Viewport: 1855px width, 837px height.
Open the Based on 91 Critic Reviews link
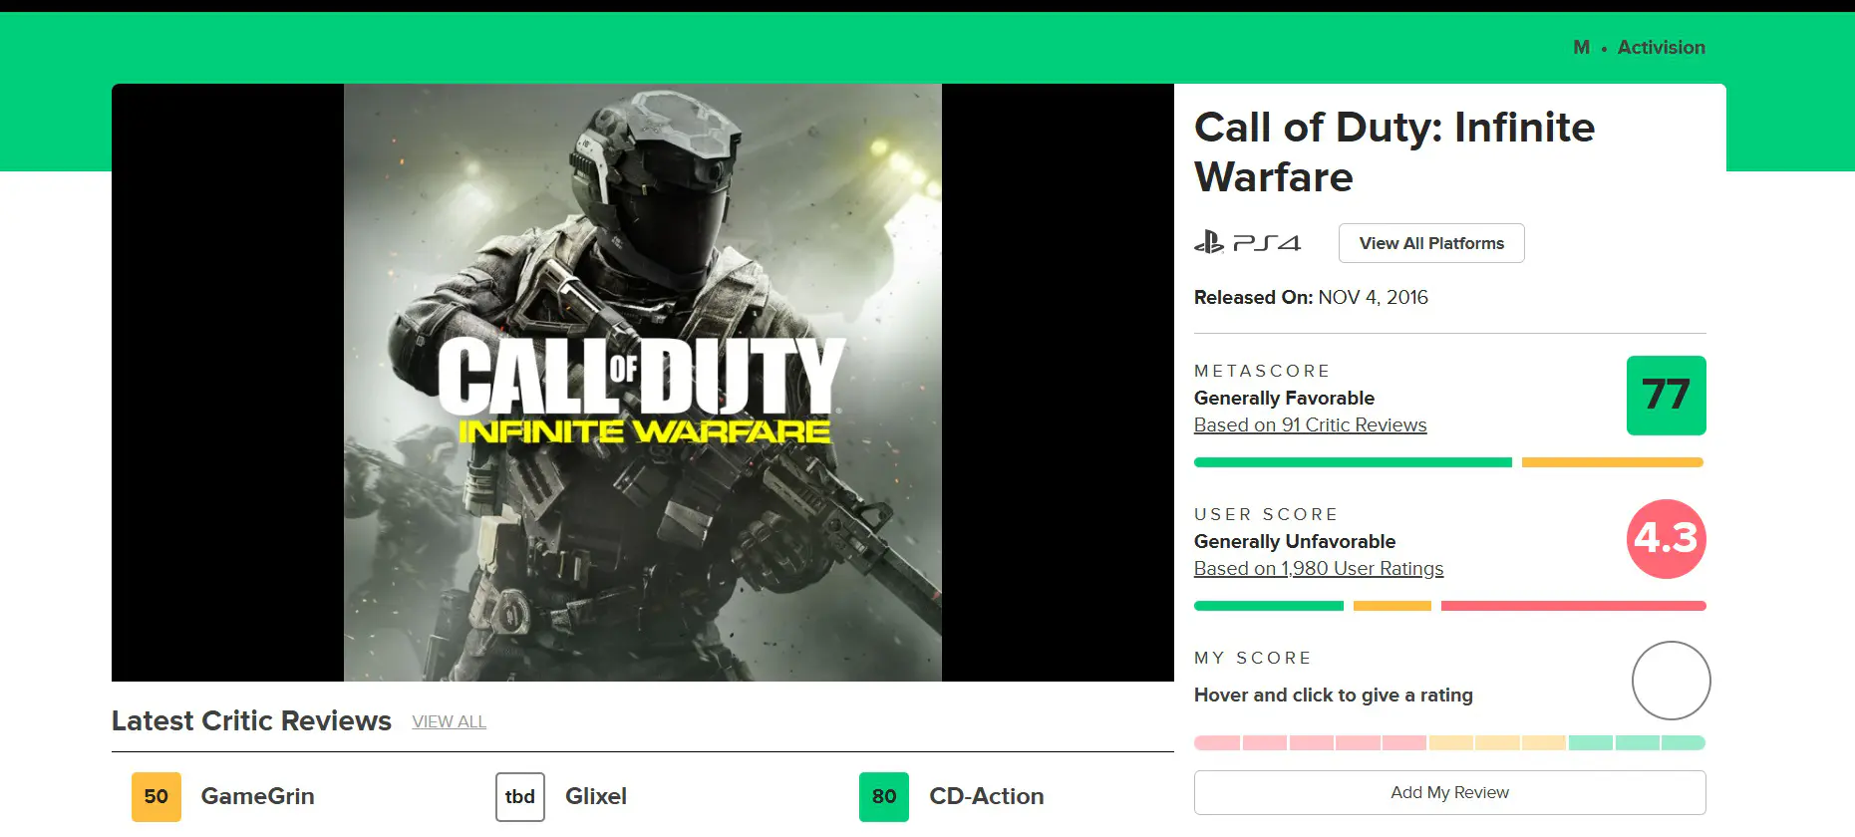(x=1310, y=425)
